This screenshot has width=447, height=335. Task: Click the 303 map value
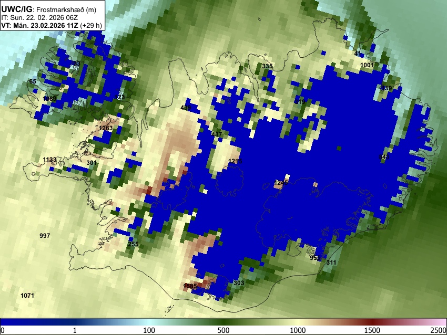[239, 283]
